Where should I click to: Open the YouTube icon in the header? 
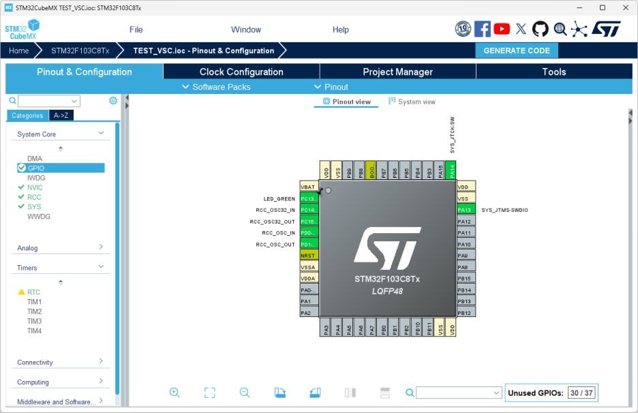(502, 29)
